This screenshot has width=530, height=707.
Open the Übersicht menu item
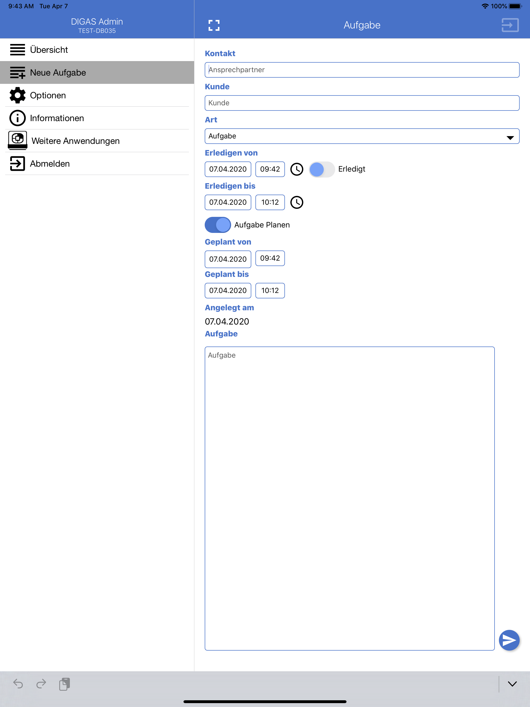click(x=97, y=50)
